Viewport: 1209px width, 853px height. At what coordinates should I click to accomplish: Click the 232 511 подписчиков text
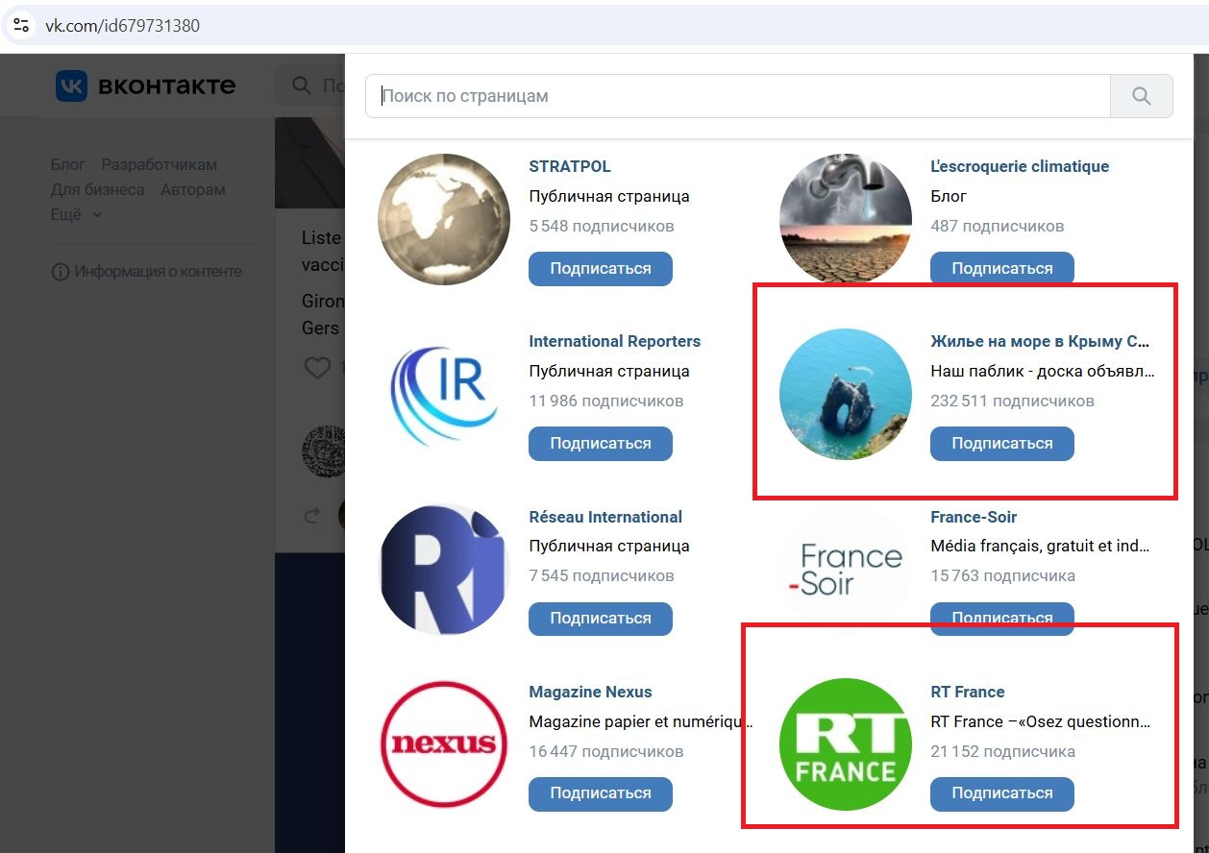(1012, 402)
